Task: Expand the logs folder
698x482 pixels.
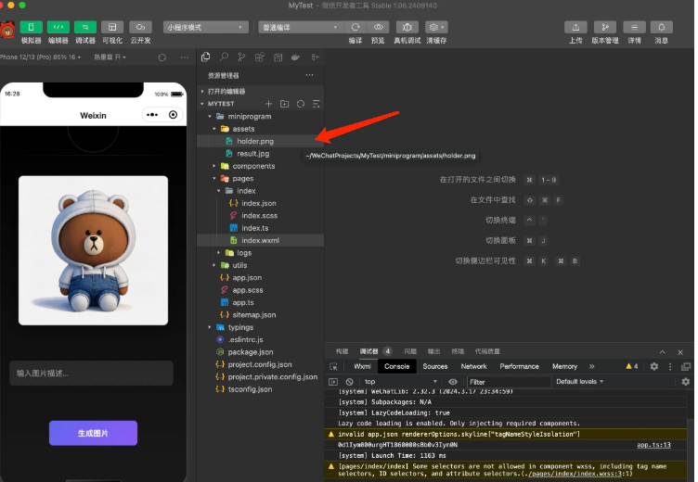Action: pyautogui.click(x=261, y=252)
